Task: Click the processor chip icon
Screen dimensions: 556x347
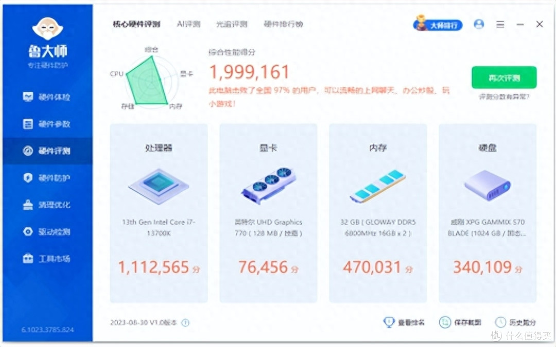Action: coord(159,186)
